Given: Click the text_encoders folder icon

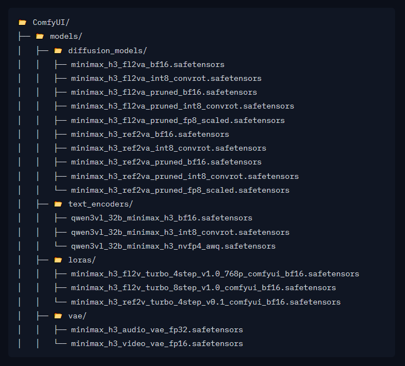Looking at the screenshot, I should [x=58, y=204].
